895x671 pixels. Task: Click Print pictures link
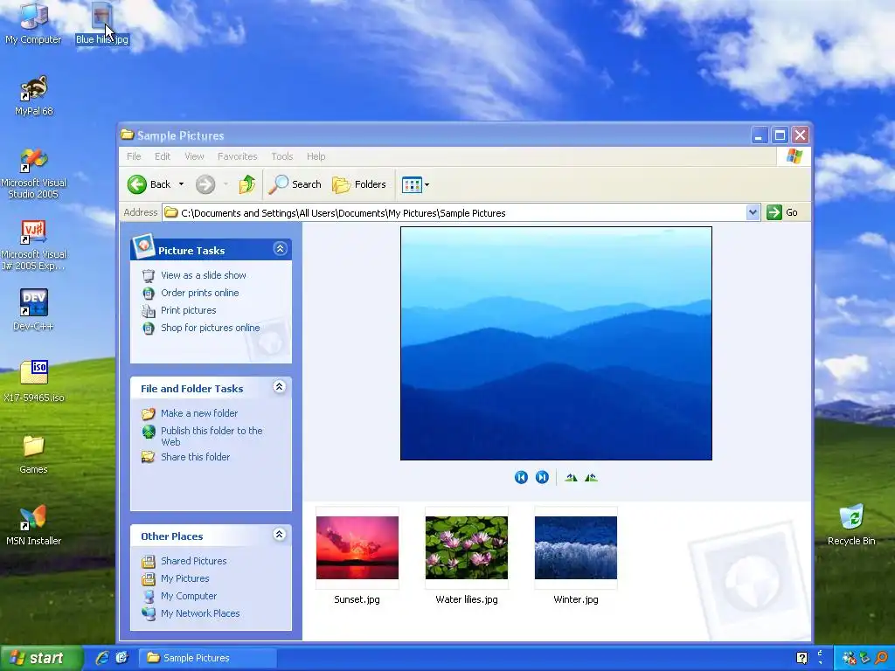coord(189,310)
